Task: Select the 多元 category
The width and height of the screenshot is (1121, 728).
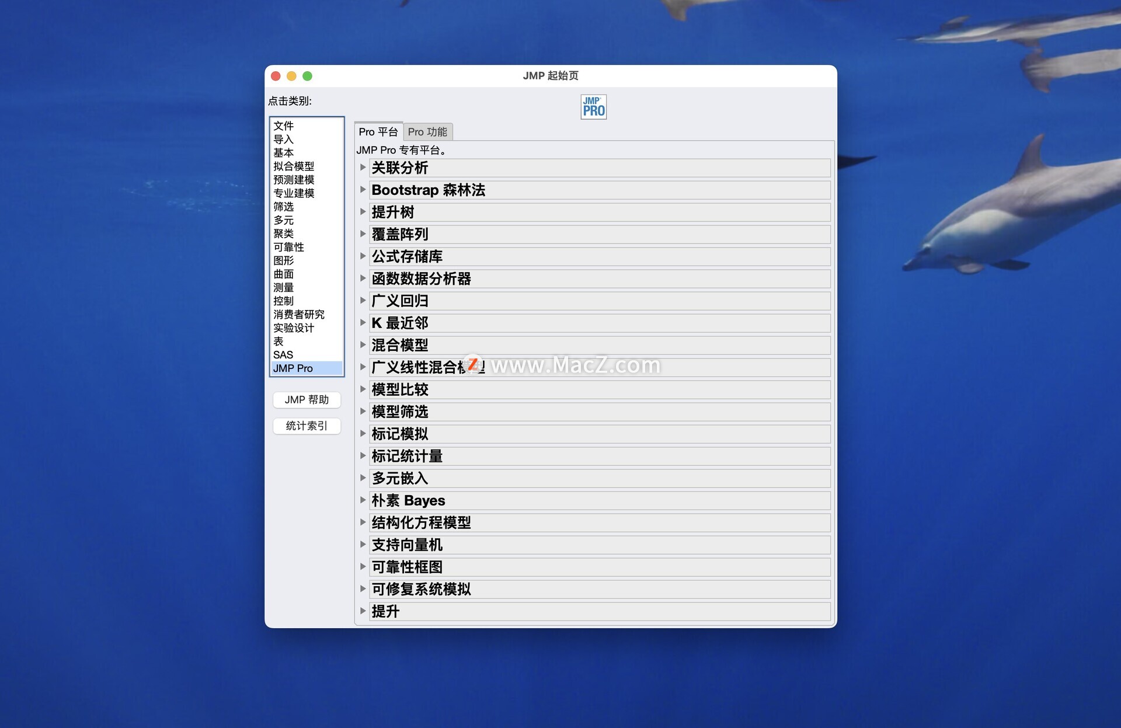Action: (307, 220)
